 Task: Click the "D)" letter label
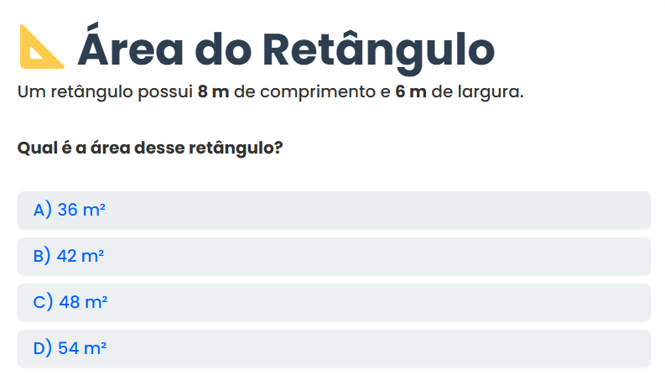point(43,347)
